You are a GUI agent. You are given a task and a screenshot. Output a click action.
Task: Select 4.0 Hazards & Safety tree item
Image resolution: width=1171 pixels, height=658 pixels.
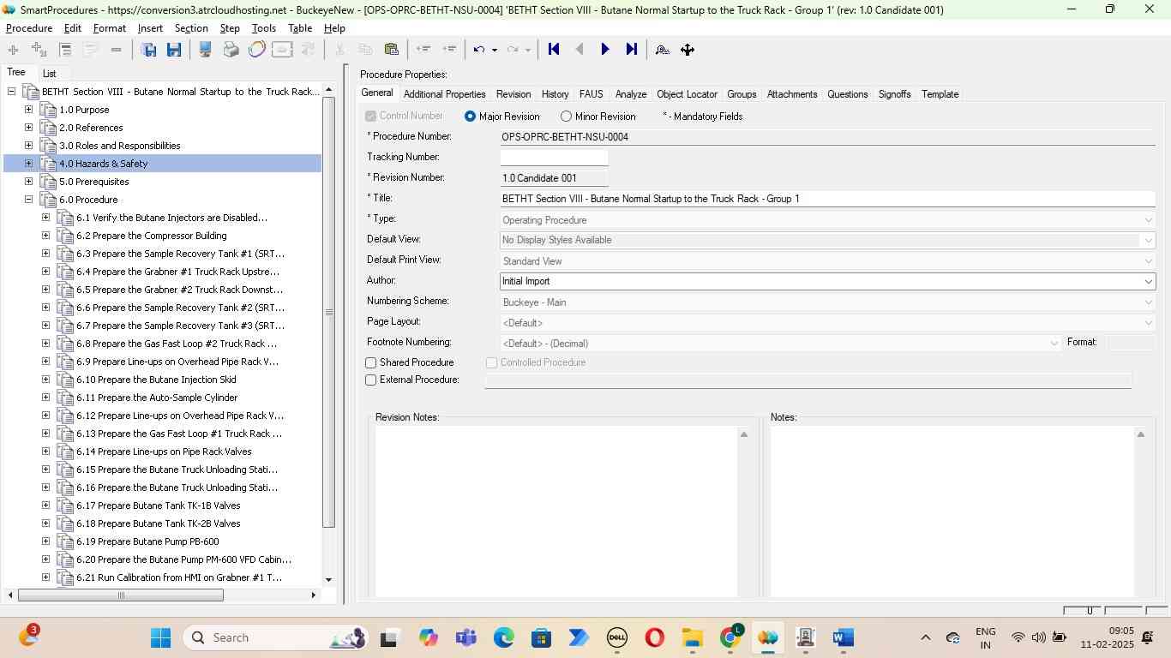[x=103, y=164]
